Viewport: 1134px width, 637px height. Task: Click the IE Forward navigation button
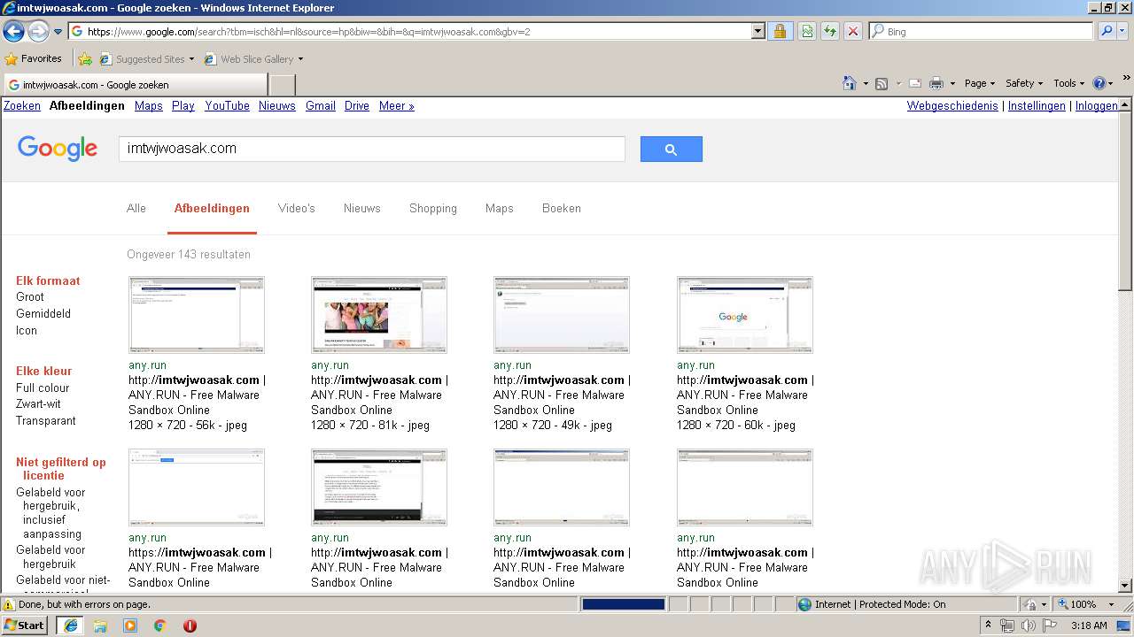38,32
